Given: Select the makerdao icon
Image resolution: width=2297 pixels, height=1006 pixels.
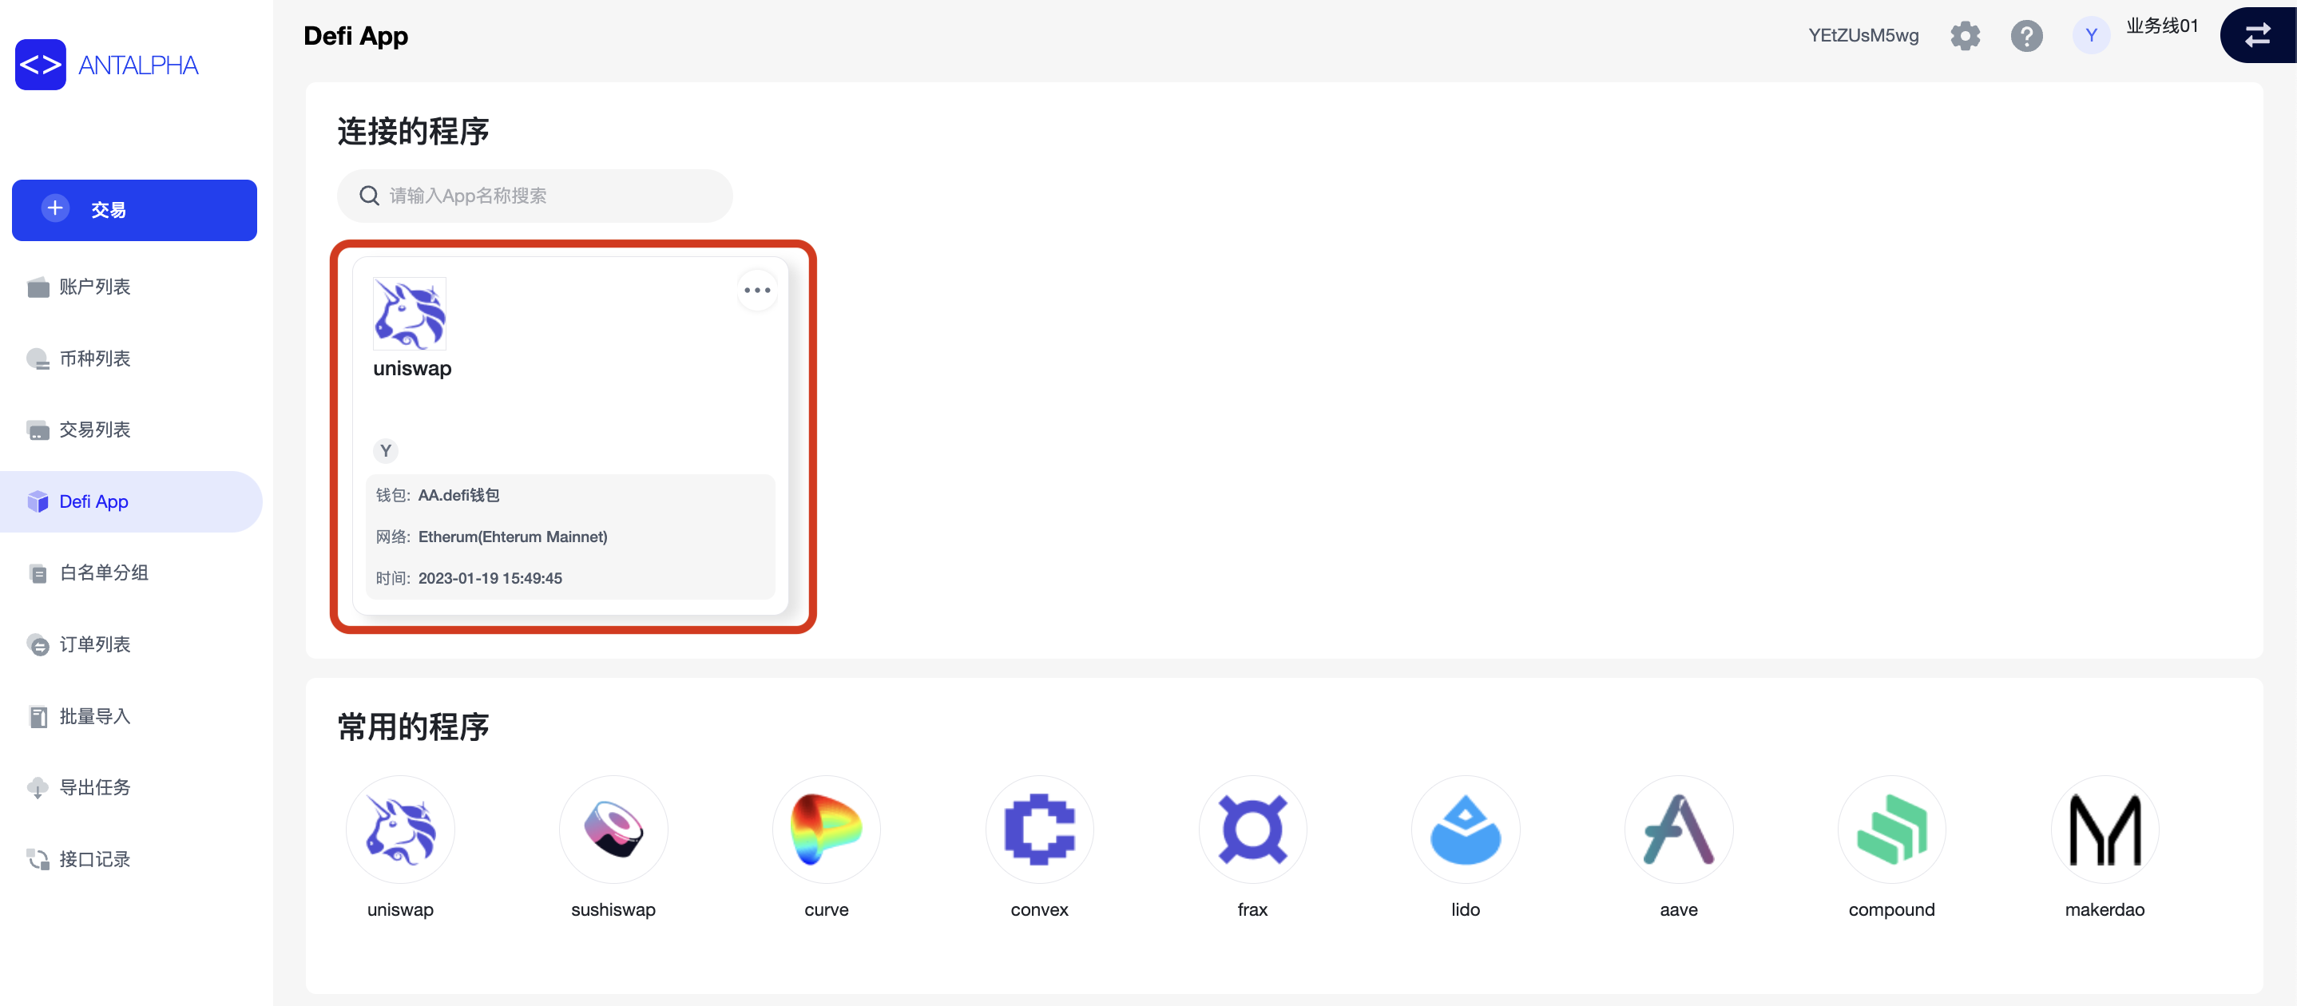Looking at the screenshot, I should coord(2105,829).
